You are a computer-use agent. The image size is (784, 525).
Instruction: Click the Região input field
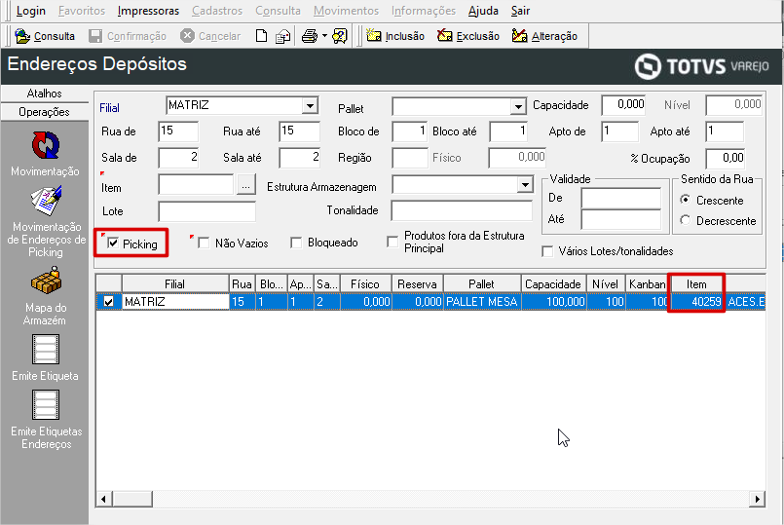pyautogui.click(x=410, y=158)
